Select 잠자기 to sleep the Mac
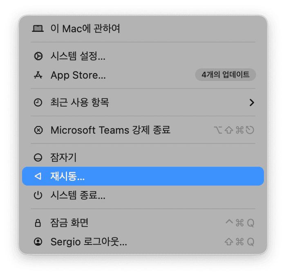The image size is (286, 276). (64, 158)
